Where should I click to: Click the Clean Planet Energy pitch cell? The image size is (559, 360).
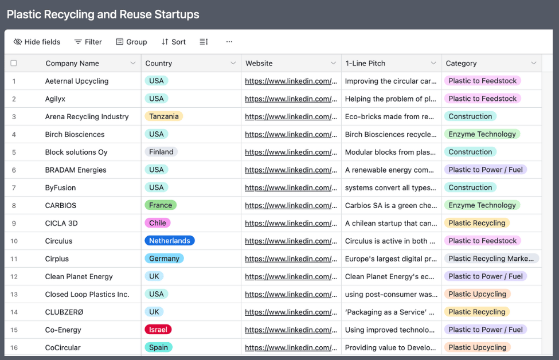390,276
